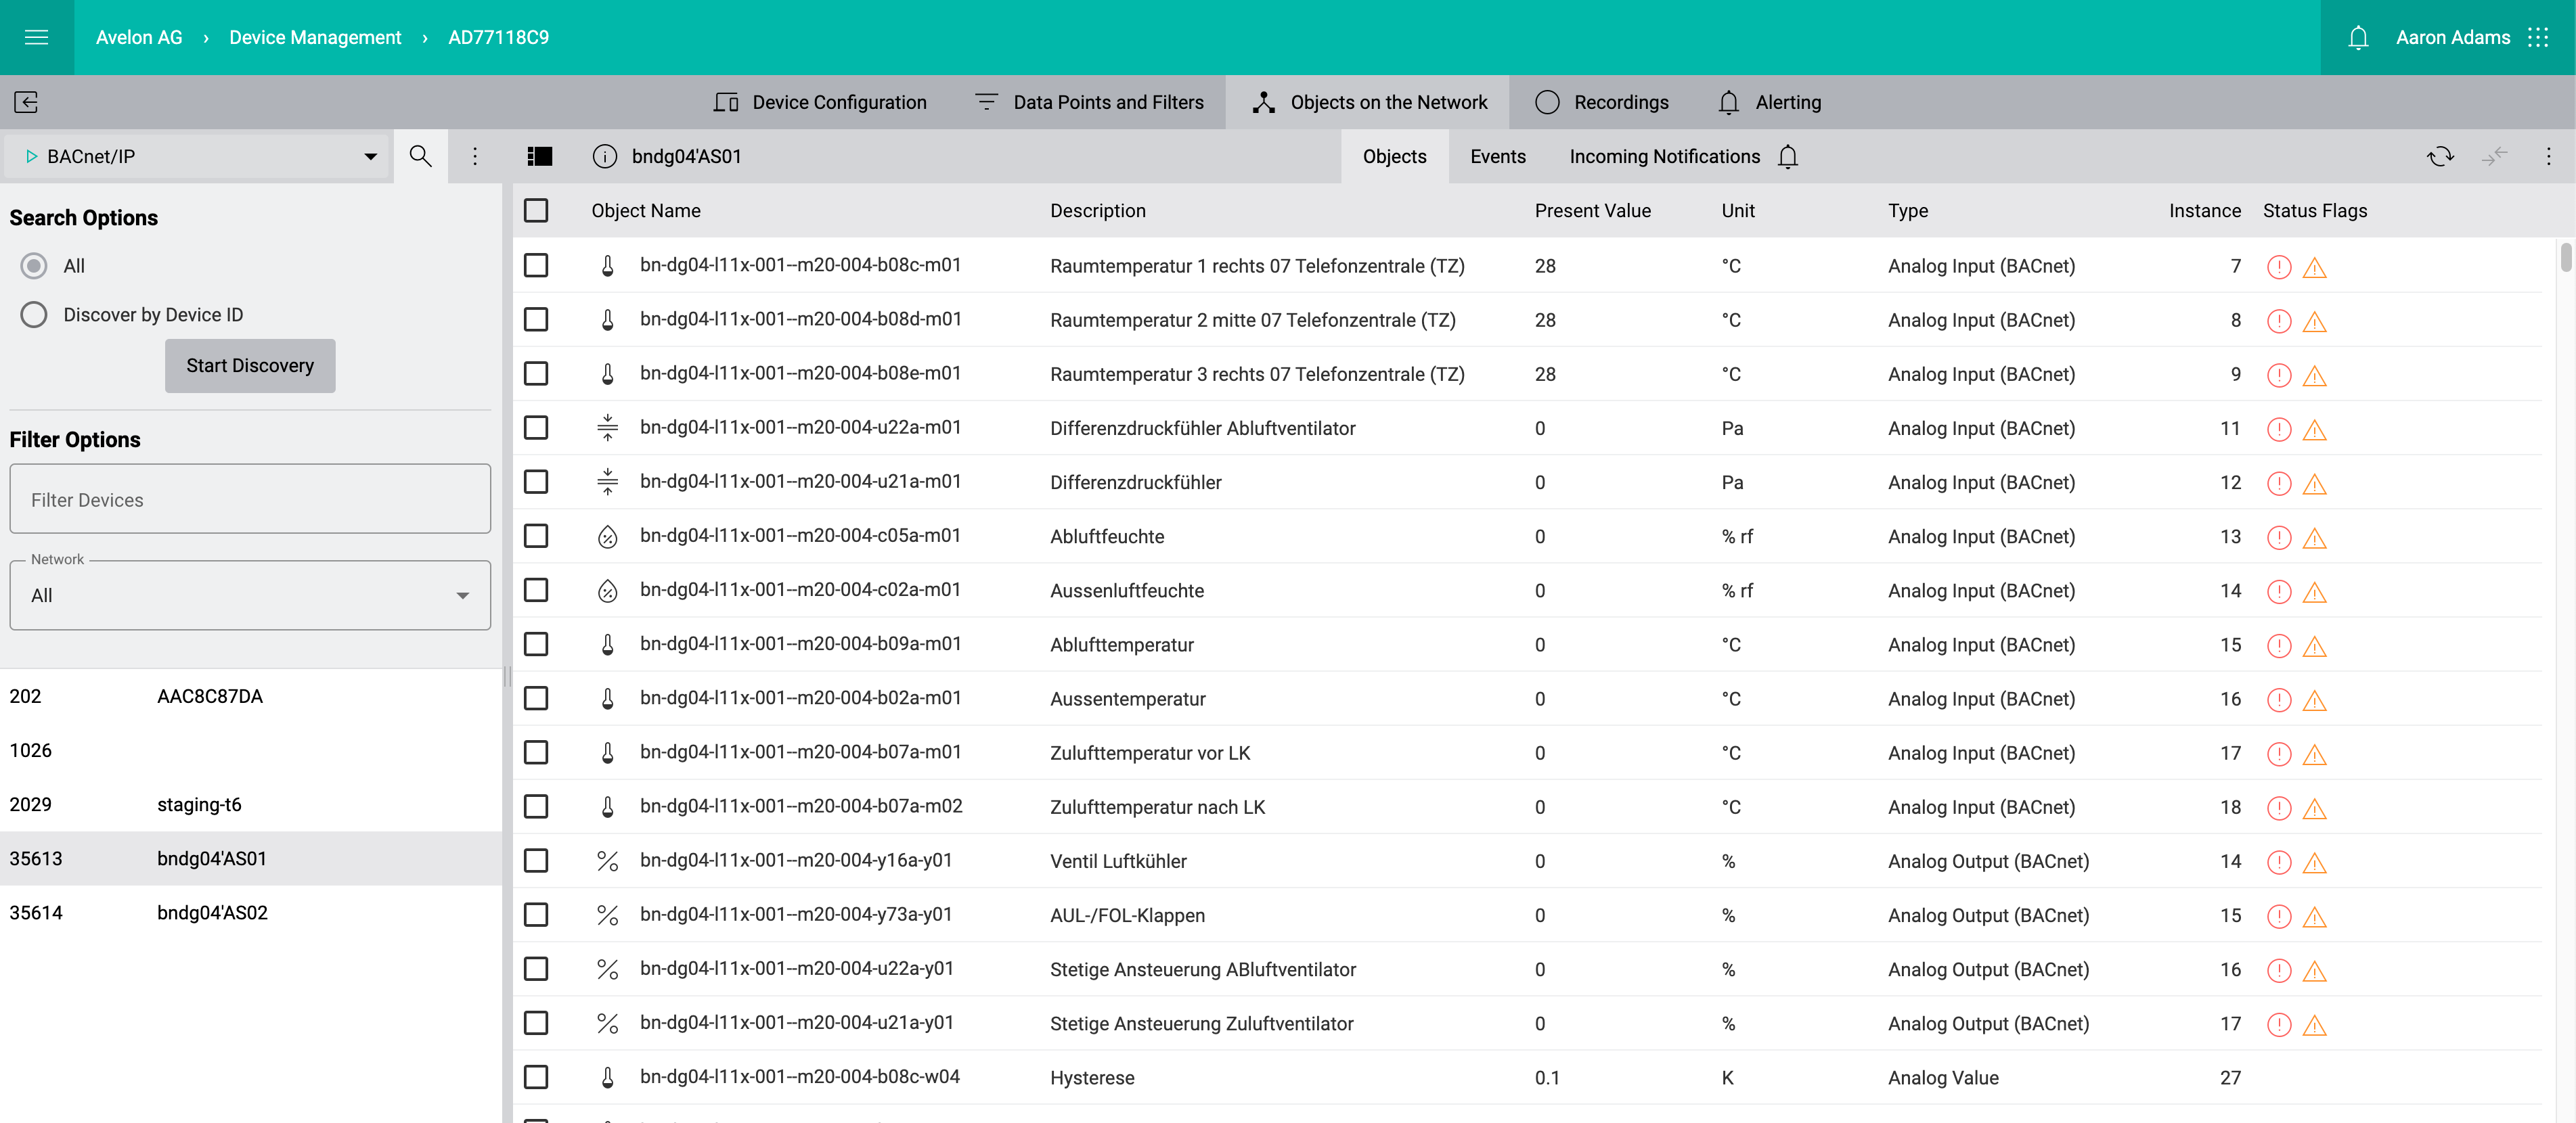Select Incoming Notifications sub-tab
Viewport: 2576px width, 1123px height.
(x=1664, y=156)
